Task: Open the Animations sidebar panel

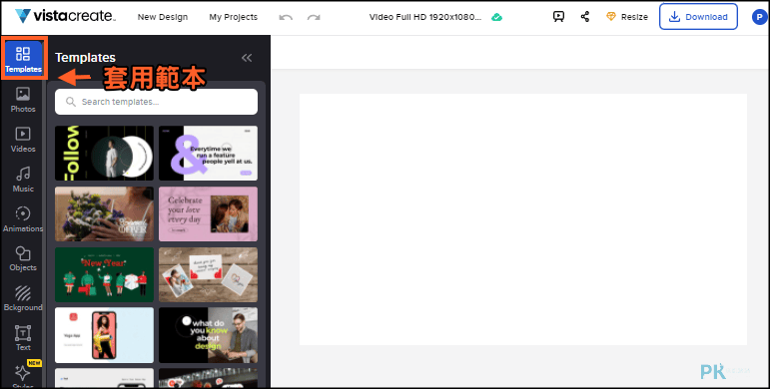Action: pos(23,219)
